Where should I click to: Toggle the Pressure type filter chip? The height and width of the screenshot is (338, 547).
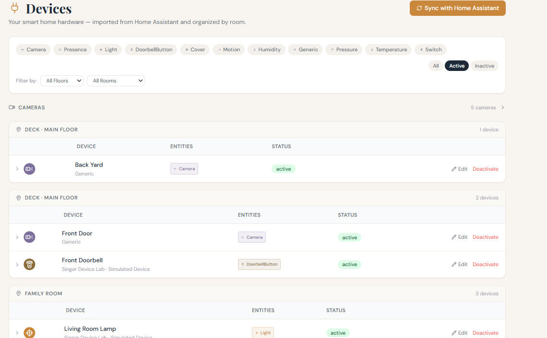click(344, 49)
